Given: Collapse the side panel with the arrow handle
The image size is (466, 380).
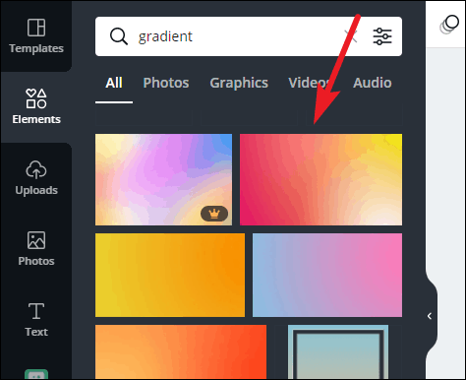Looking at the screenshot, I should 430,316.
